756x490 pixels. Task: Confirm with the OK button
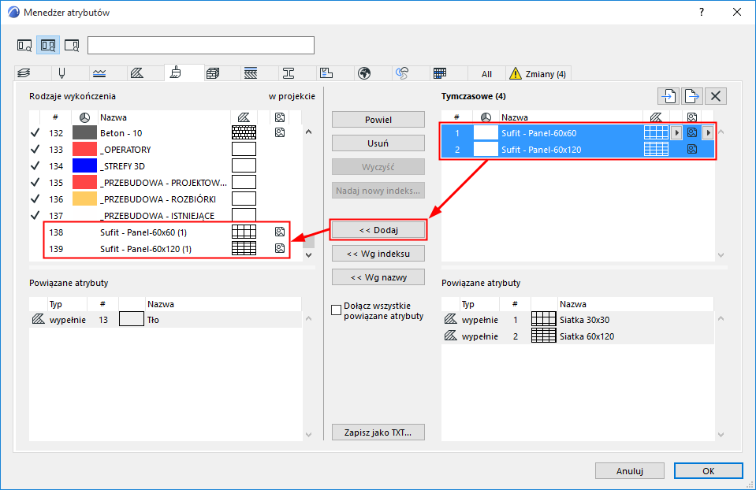pos(708,471)
